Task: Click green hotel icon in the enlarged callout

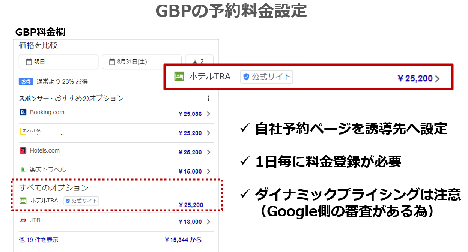Action: click(x=179, y=76)
